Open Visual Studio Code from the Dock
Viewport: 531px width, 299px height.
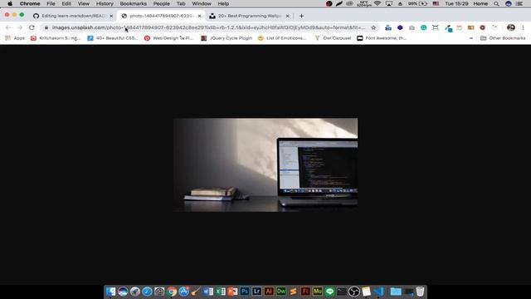point(378,292)
